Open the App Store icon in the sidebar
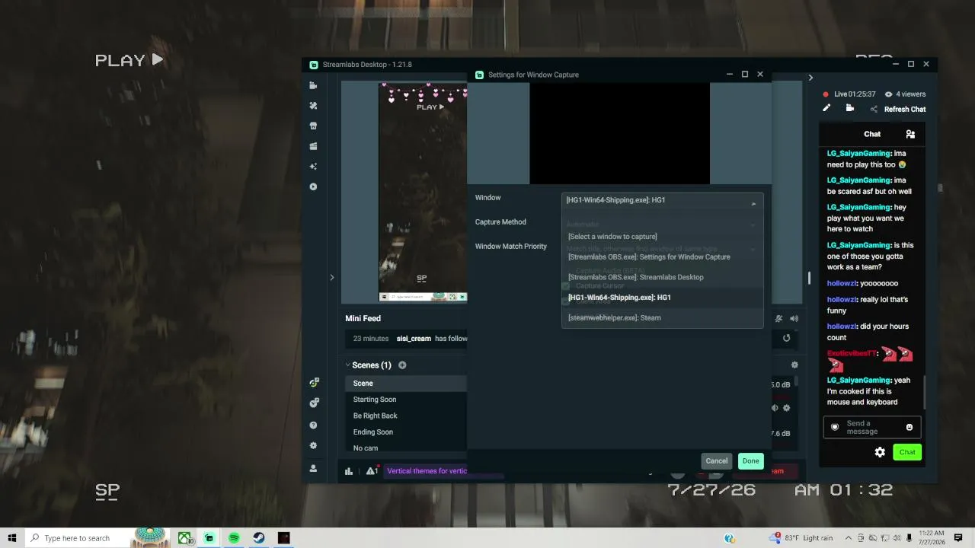Screen dimensions: 975x548 (x=313, y=126)
